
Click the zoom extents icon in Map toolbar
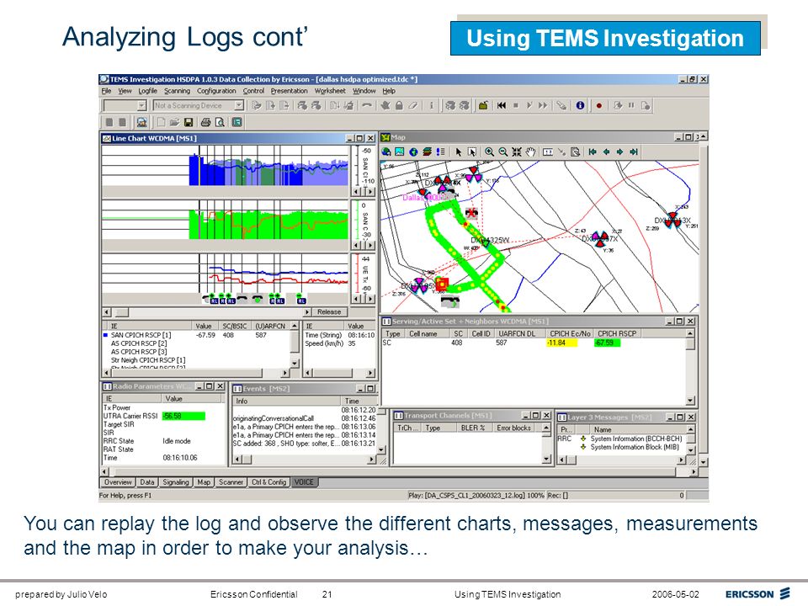[x=517, y=152]
